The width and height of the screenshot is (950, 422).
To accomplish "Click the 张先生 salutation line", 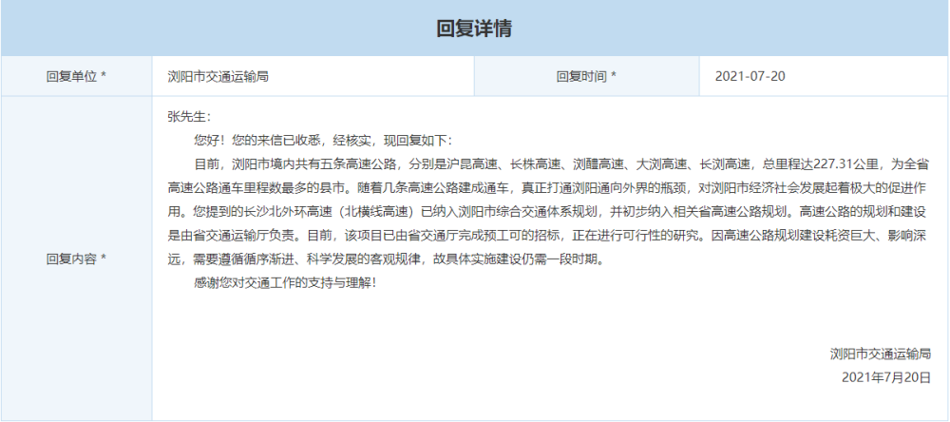I will 187,116.
